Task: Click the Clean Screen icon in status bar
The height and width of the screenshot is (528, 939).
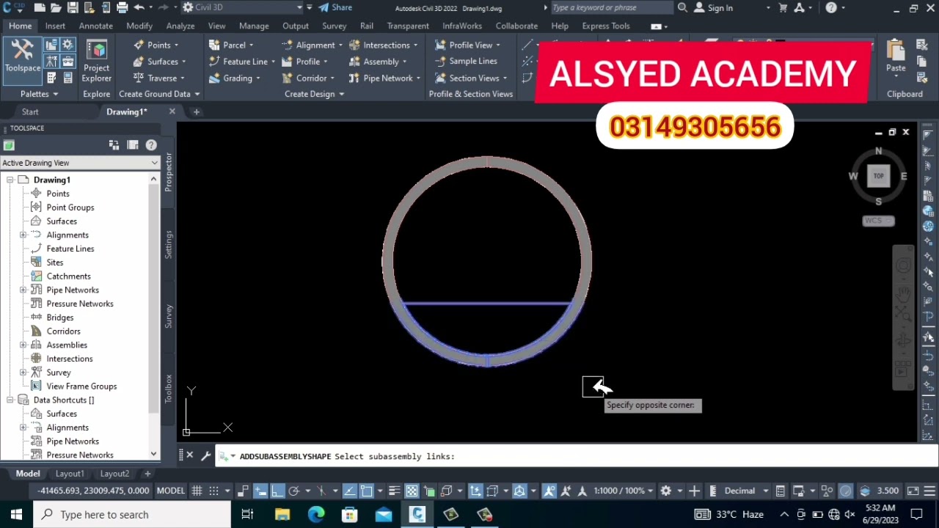Action: pos(913,491)
